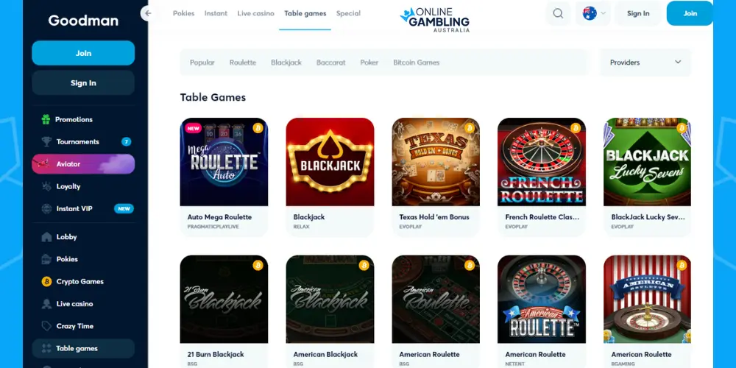The image size is (736, 368).
Task: Open the French Roulette Classic game thumbnail
Action: [x=542, y=162]
